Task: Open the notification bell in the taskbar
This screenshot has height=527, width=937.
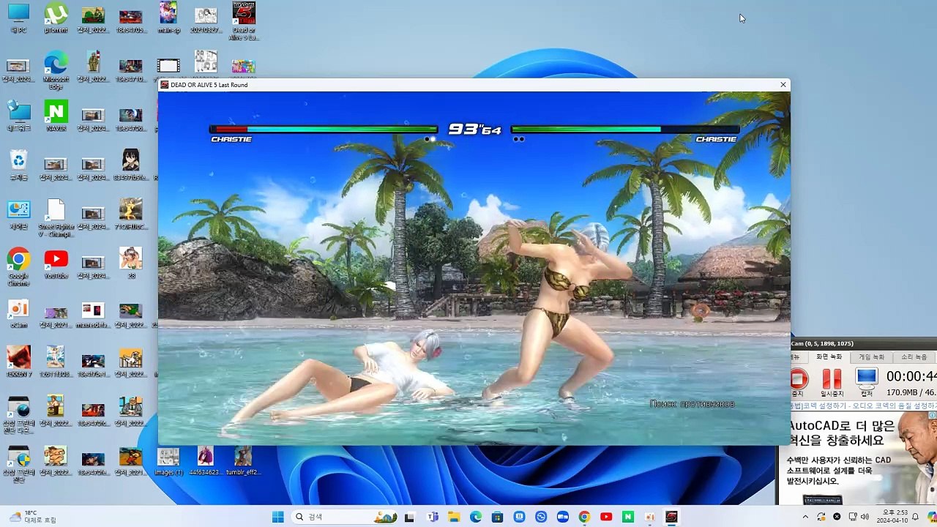Action: click(x=915, y=517)
